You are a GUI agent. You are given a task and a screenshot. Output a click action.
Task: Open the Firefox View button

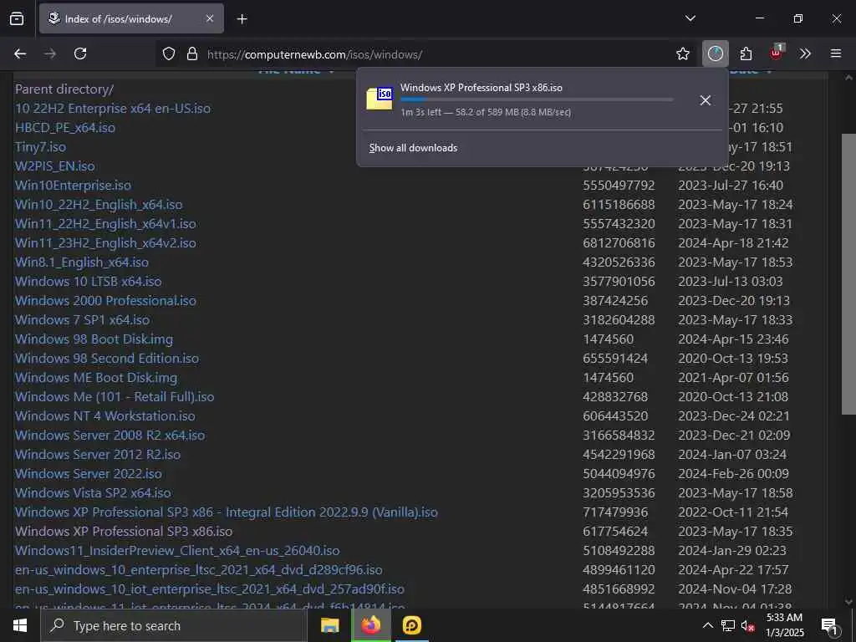point(17,18)
